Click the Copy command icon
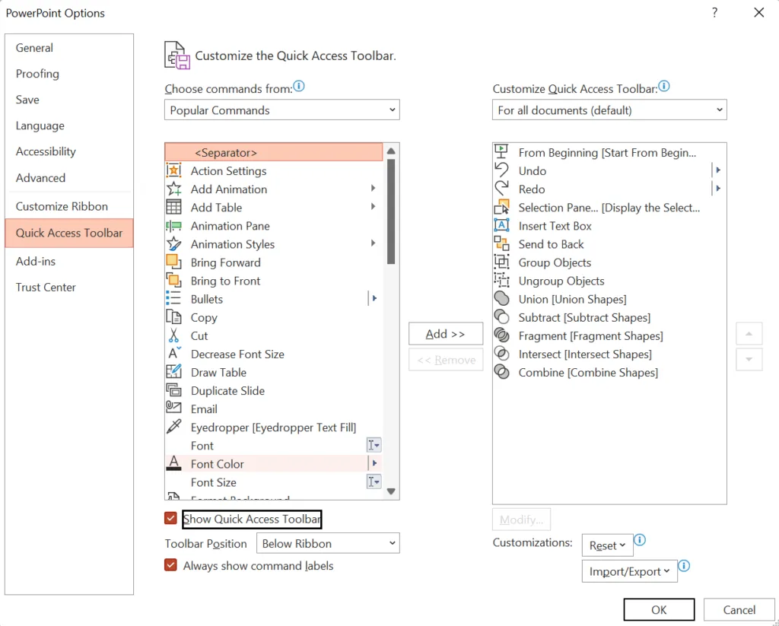The width and height of the screenshot is (779, 626). pyautogui.click(x=173, y=317)
